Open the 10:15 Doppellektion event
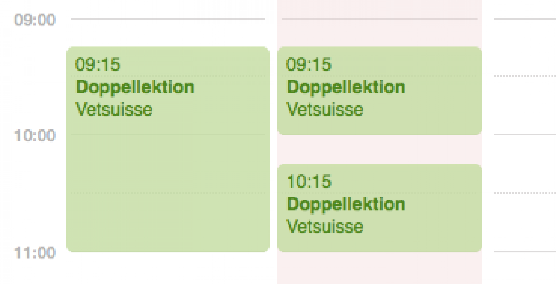The width and height of the screenshot is (556, 284). click(x=379, y=208)
